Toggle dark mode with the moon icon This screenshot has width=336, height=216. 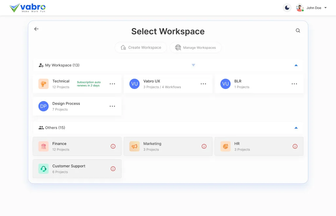tap(287, 7)
